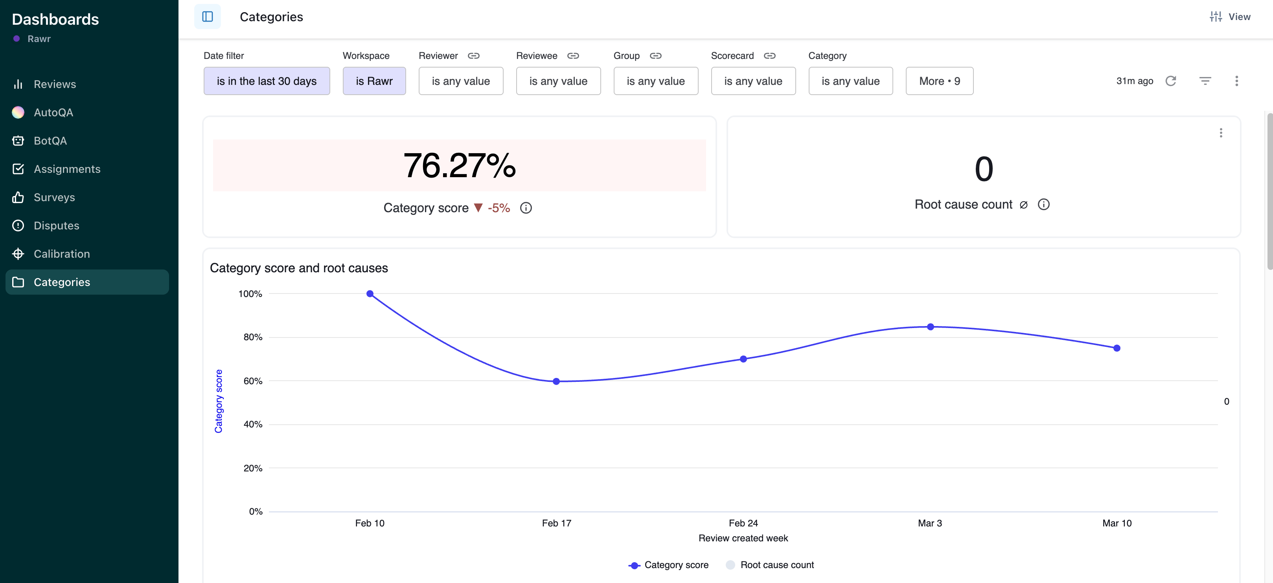Toggle Category score legend series
This screenshot has width=1273, height=583.
[668, 565]
